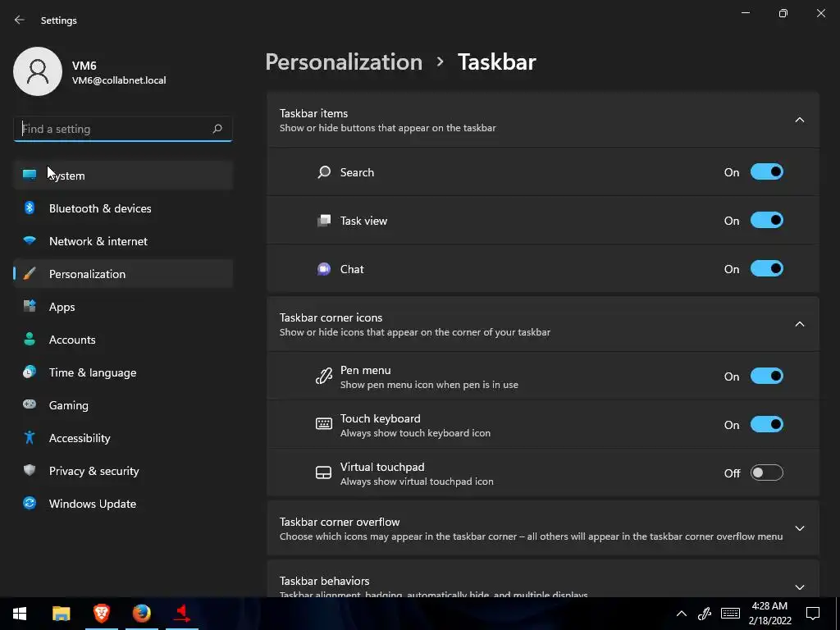
Task: Enable the Virtual touchpad toggle
Action: click(767, 472)
